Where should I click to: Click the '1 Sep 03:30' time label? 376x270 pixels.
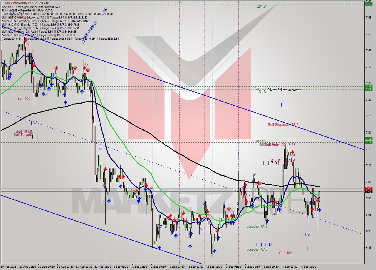pos(120,267)
